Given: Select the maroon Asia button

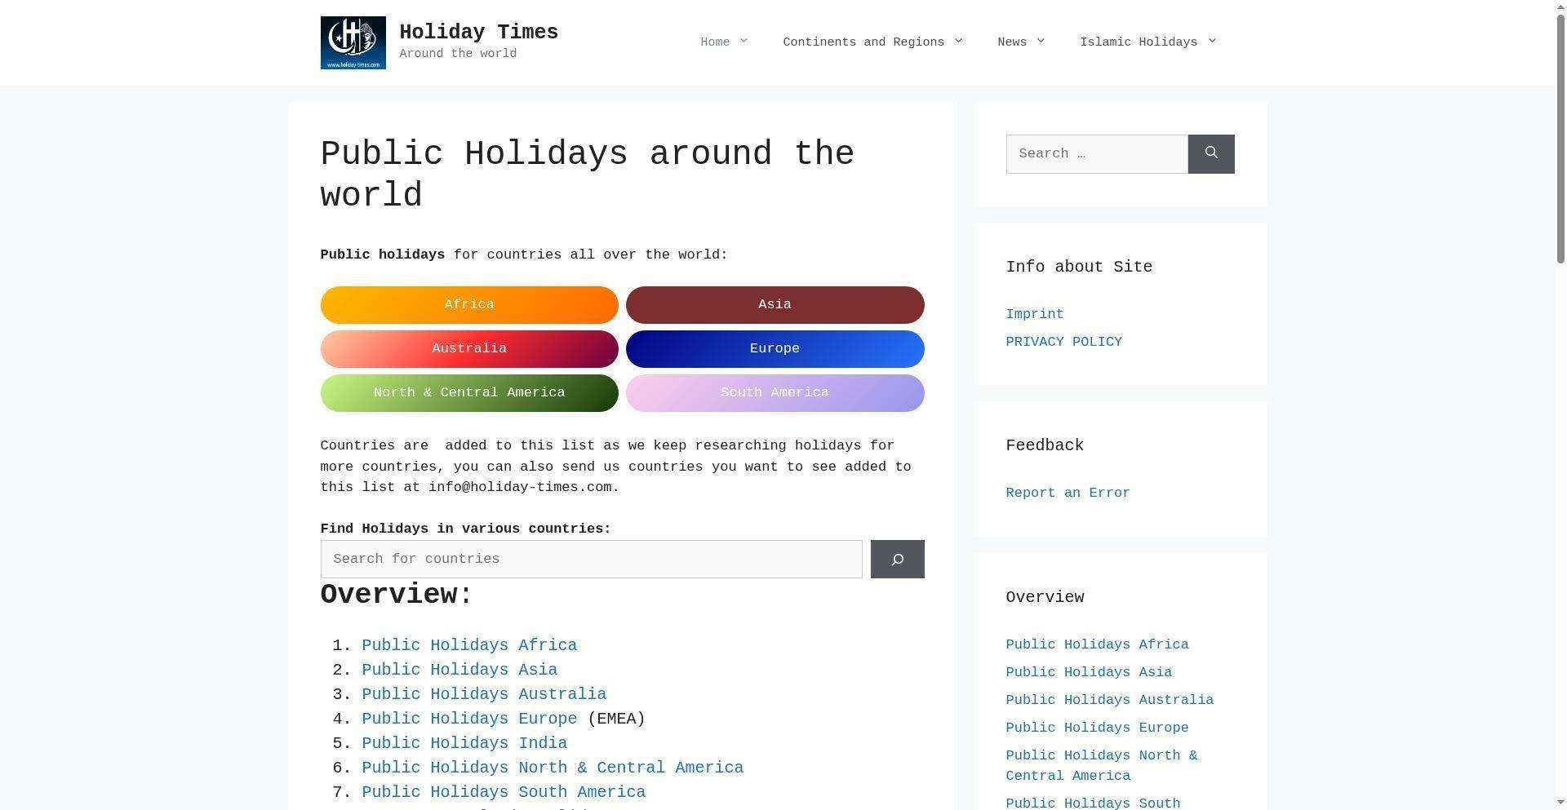Looking at the screenshot, I should coord(775,305).
